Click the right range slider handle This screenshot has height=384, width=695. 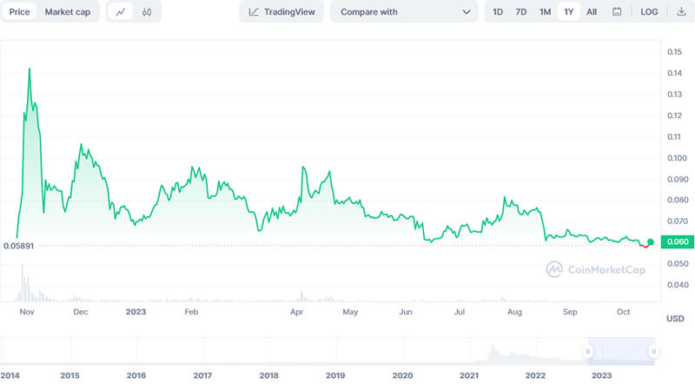[654, 352]
